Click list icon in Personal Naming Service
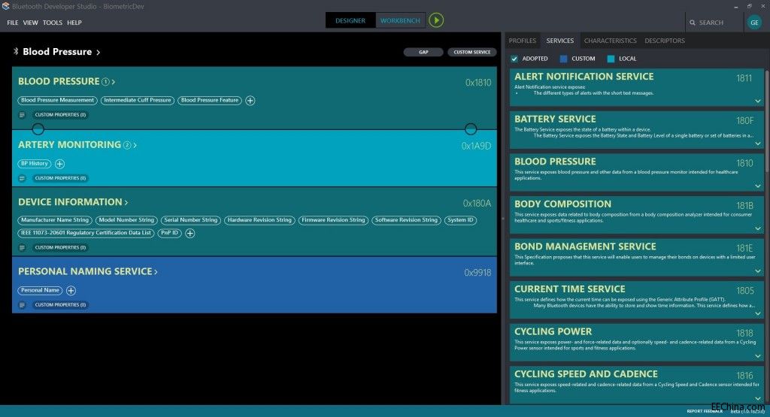Image resolution: width=770 pixels, height=417 pixels. click(22, 305)
